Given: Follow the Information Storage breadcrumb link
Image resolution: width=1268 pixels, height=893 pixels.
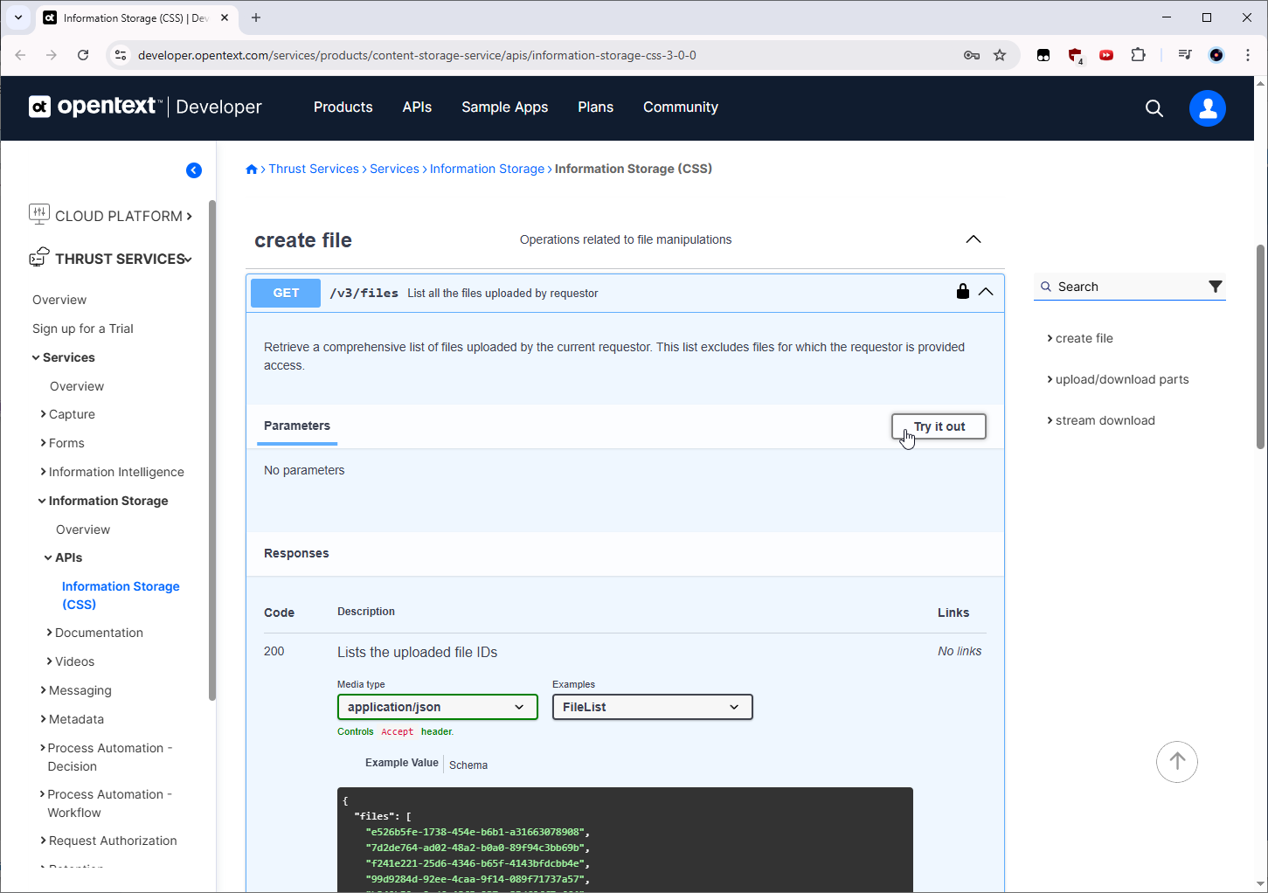Looking at the screenshot, I should pyautogui.click(x=487, y=169).
